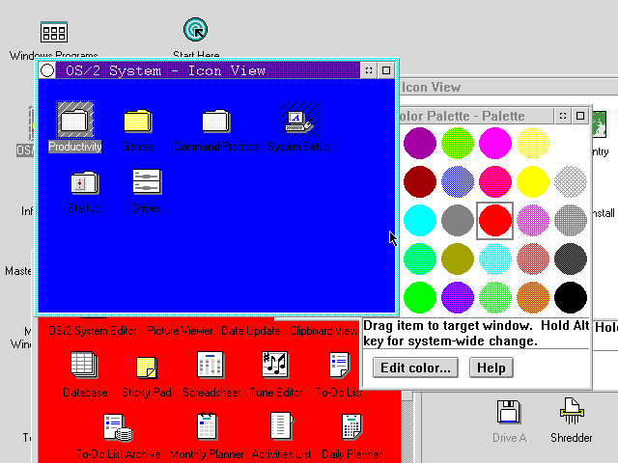Select the orange color swatch
618x463 pixels.
tap(533, 297)
